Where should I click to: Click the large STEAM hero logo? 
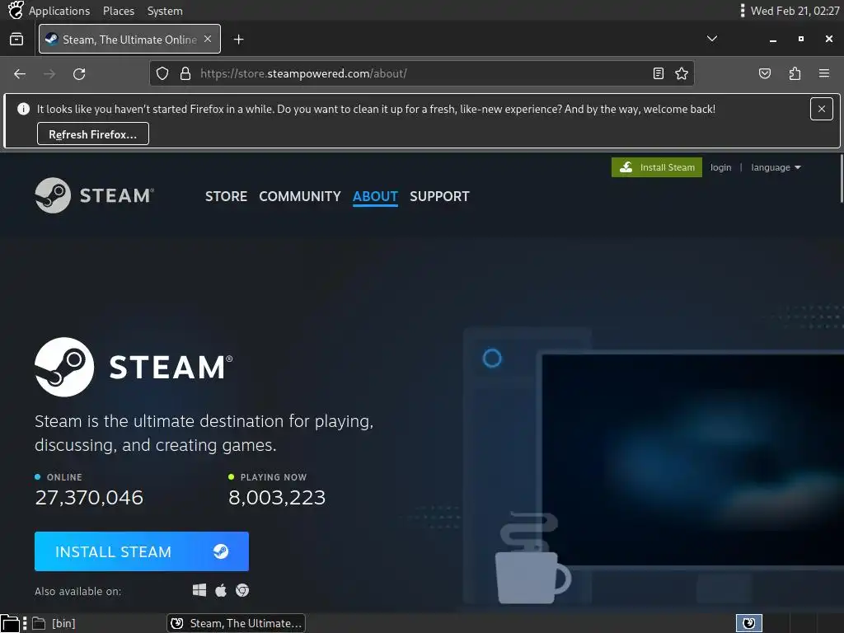tap(134, 367)
